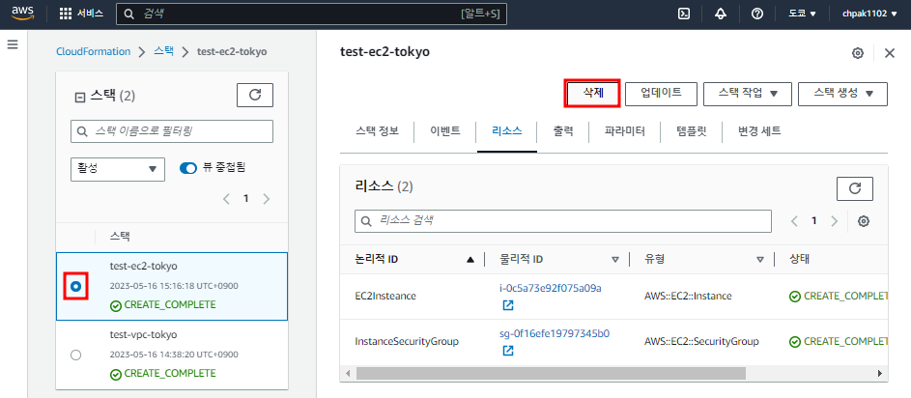Open stack detail settings gear

click(858, 53)
